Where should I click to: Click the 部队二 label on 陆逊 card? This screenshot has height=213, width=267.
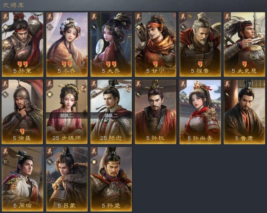[111, 116]
